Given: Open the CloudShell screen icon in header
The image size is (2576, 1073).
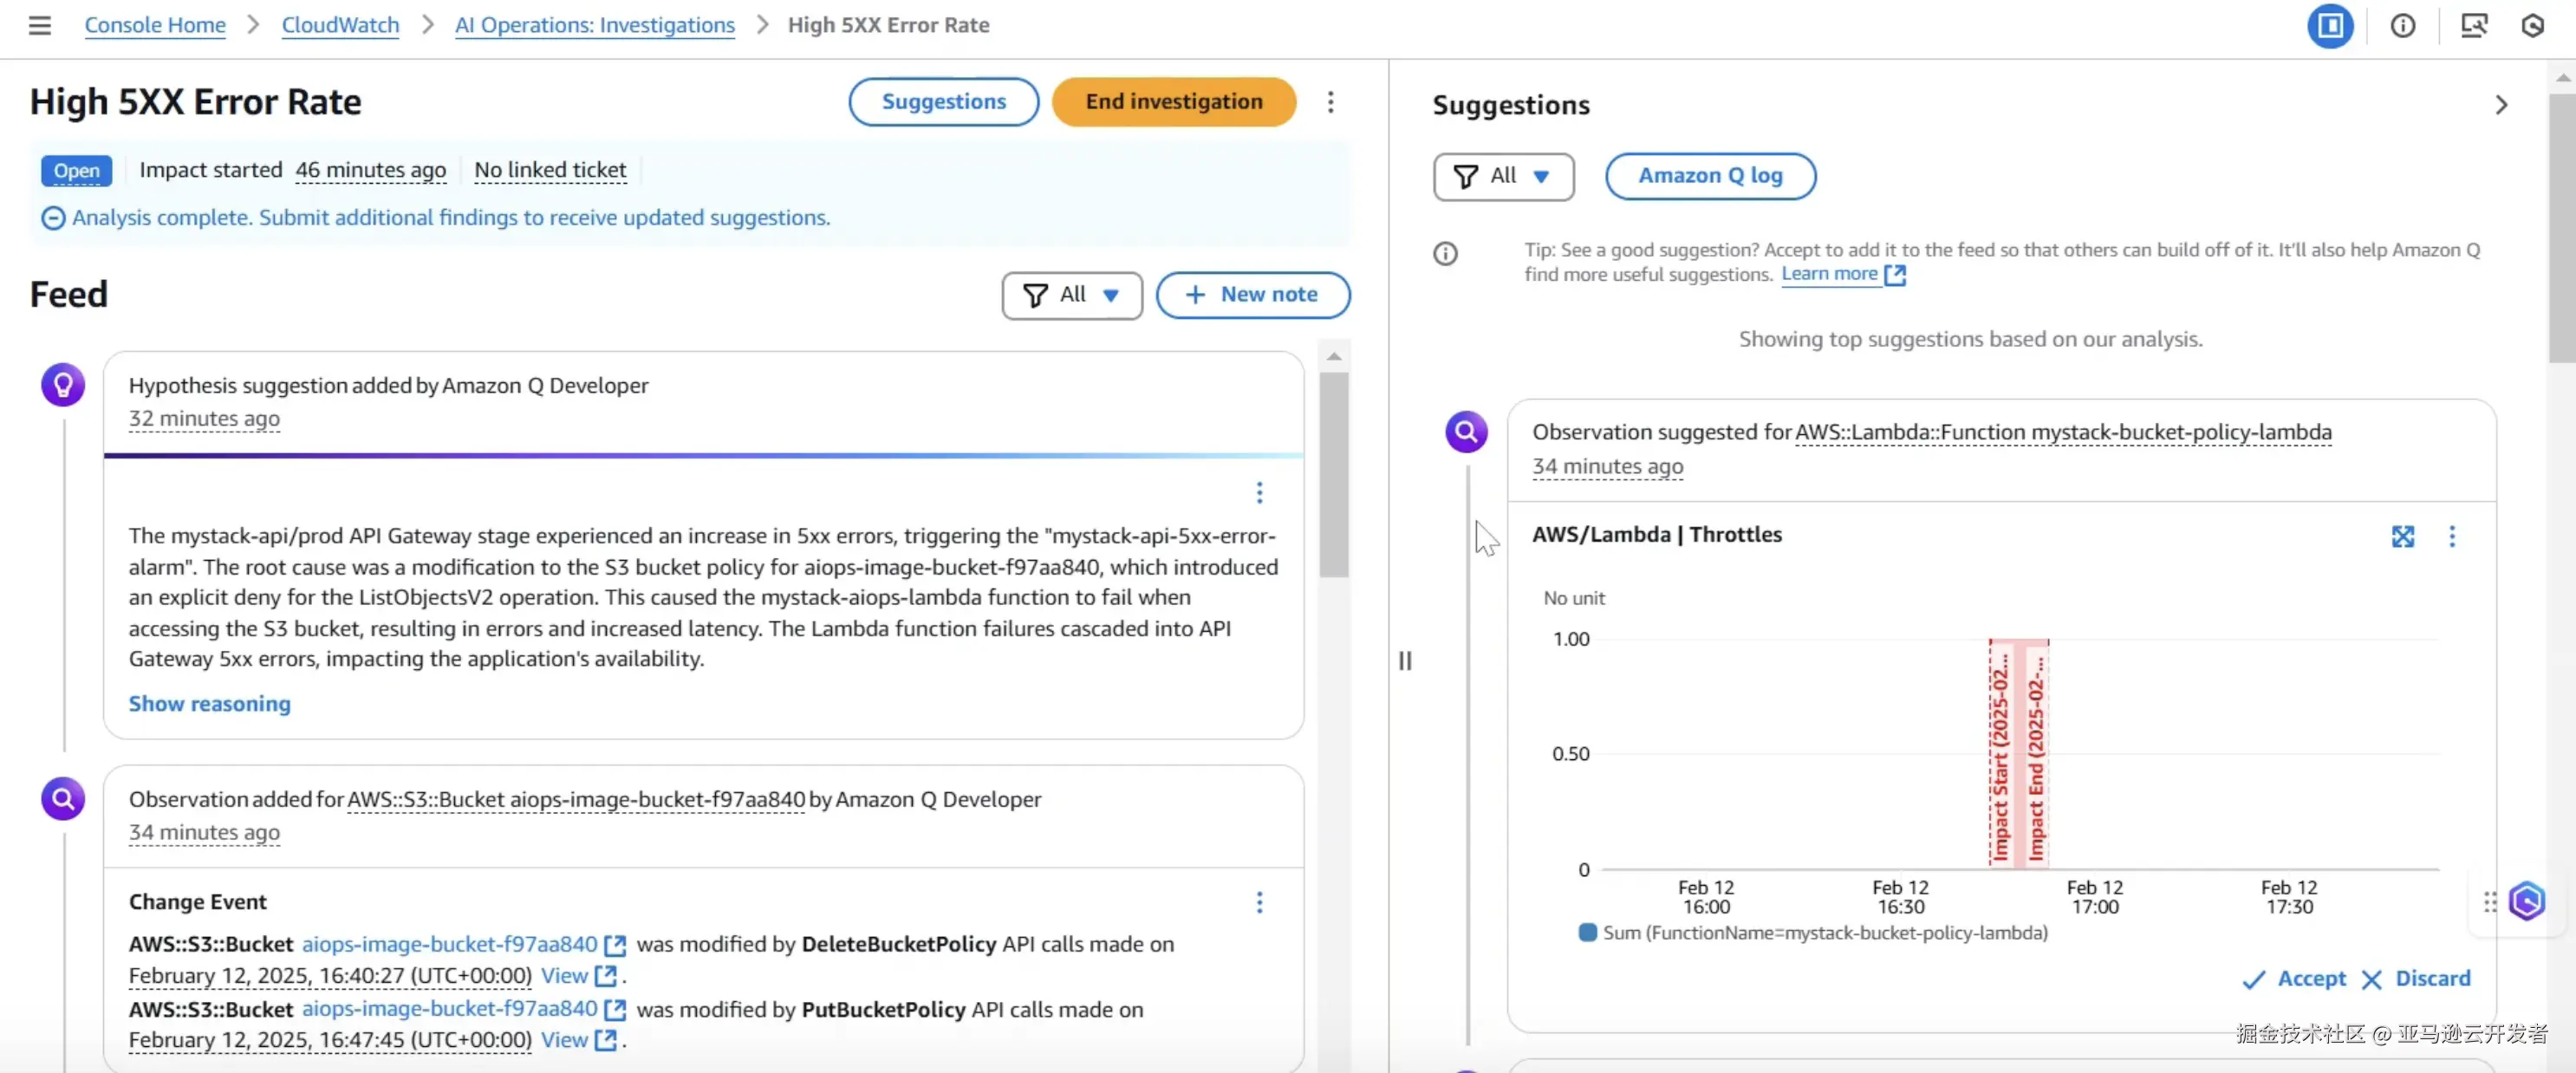Looking at the screenshot, I should tap(2473, 26).
